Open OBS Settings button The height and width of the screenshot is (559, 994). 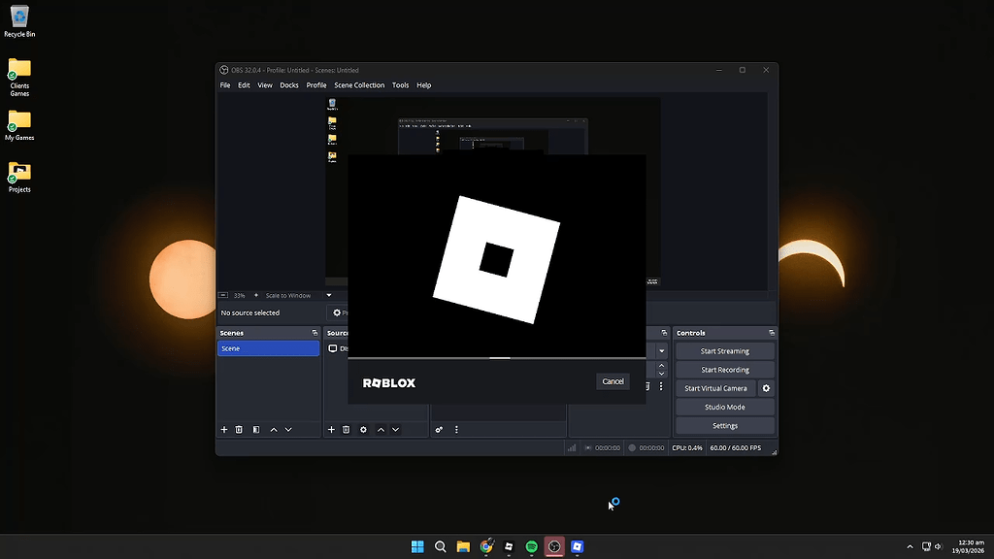[724, 426]
